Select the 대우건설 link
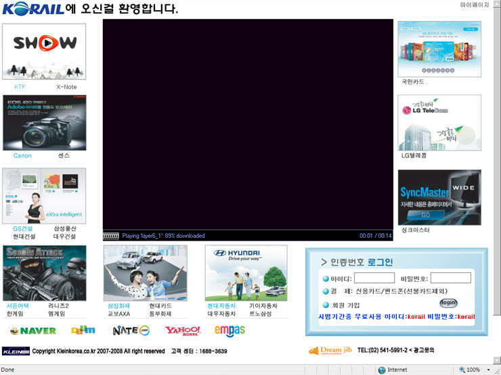 pyautogui.click(x=64, y=236)
